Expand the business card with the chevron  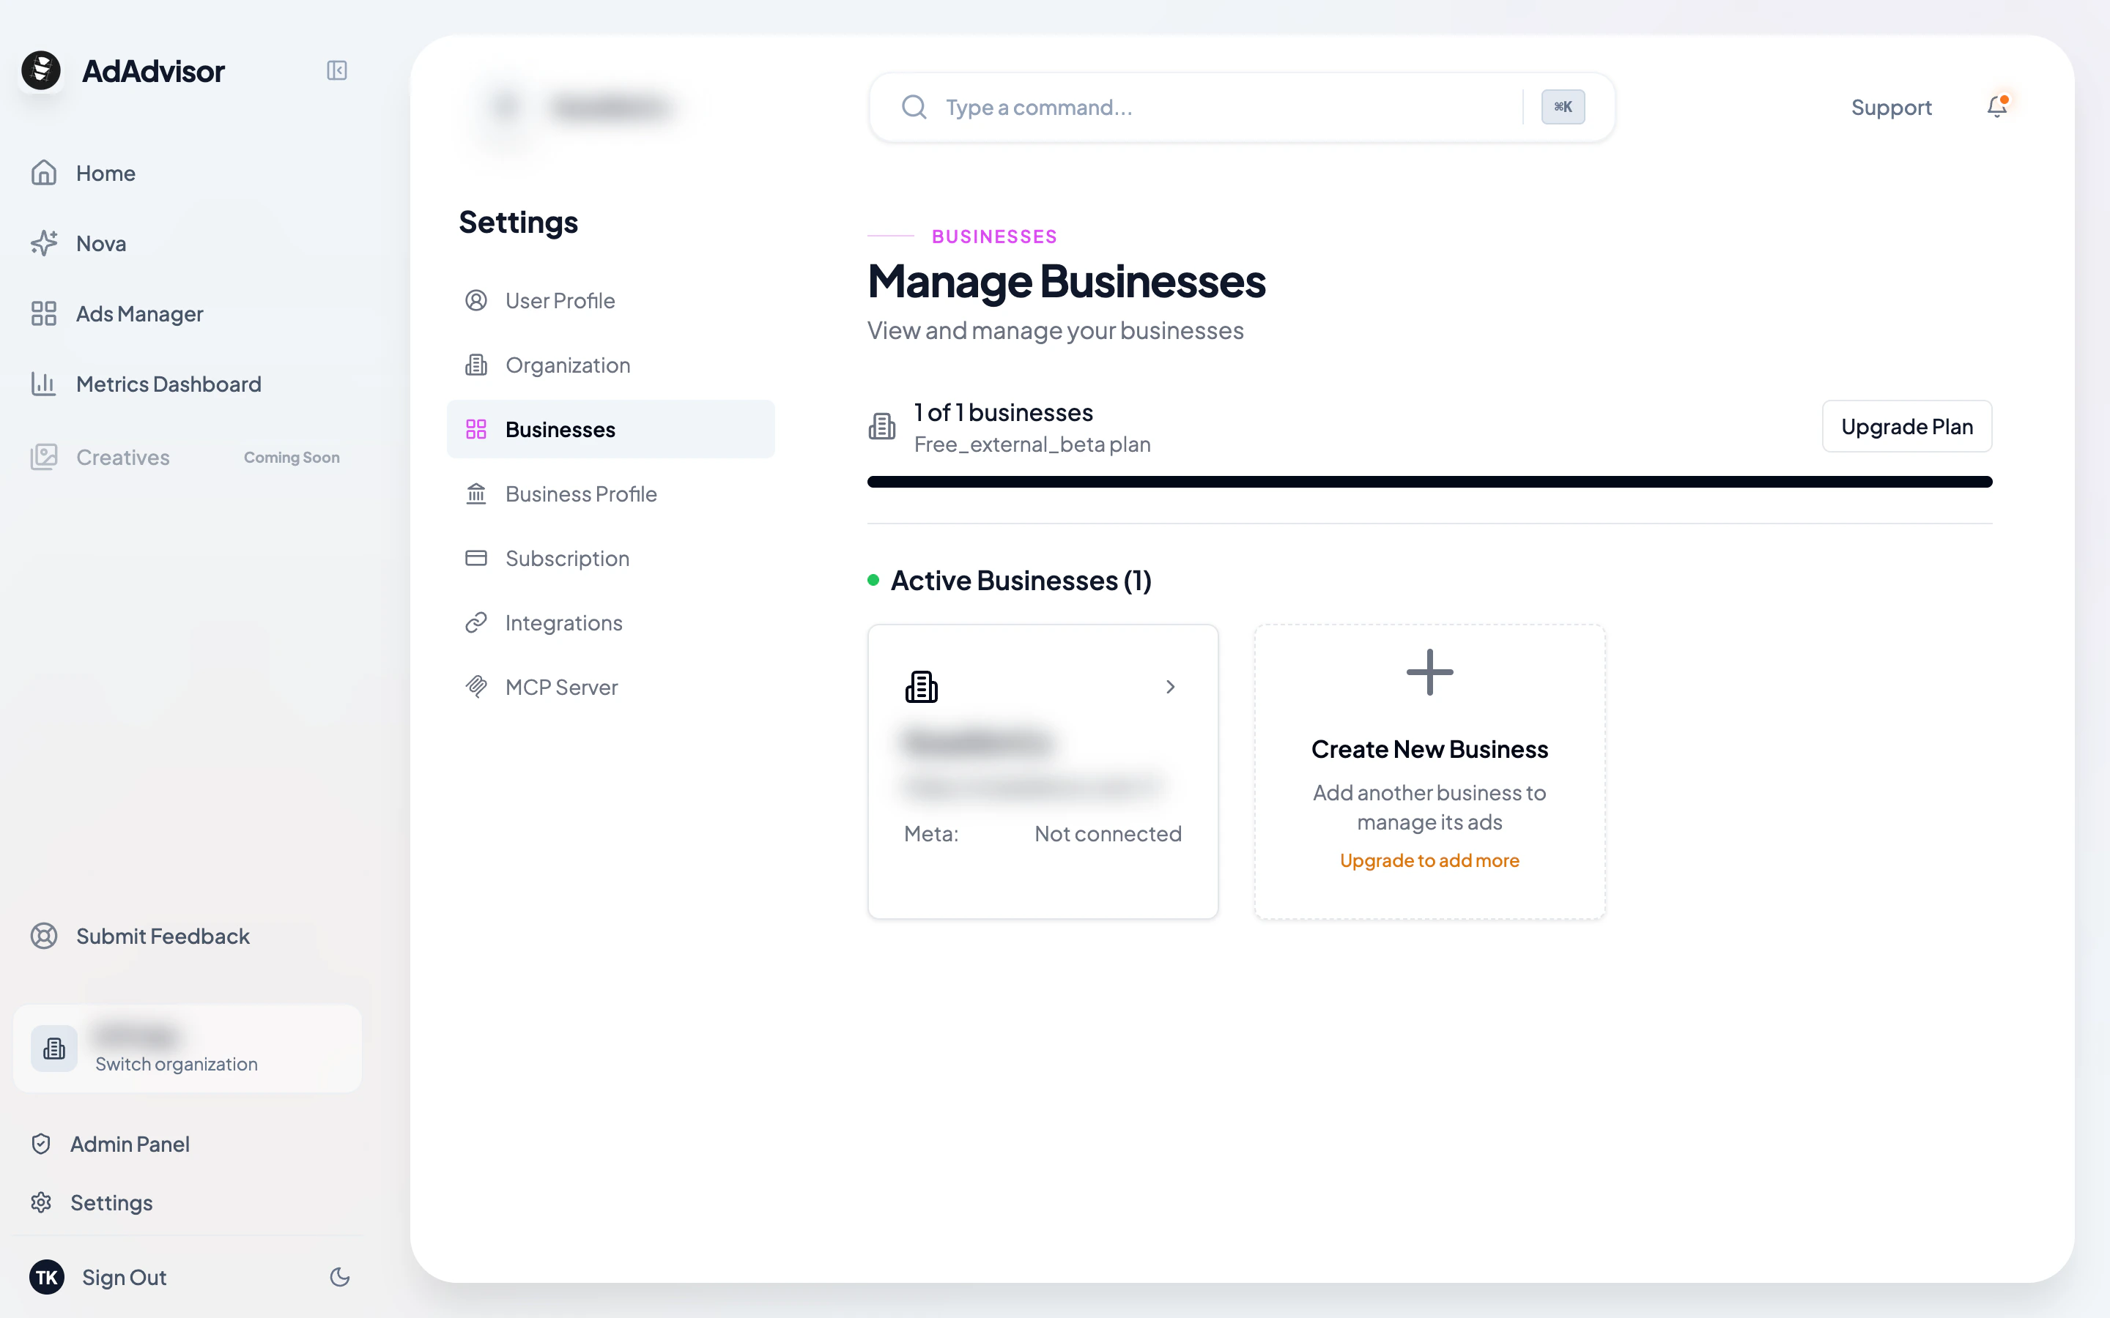pyautogui.click(x=1169, y=686)
